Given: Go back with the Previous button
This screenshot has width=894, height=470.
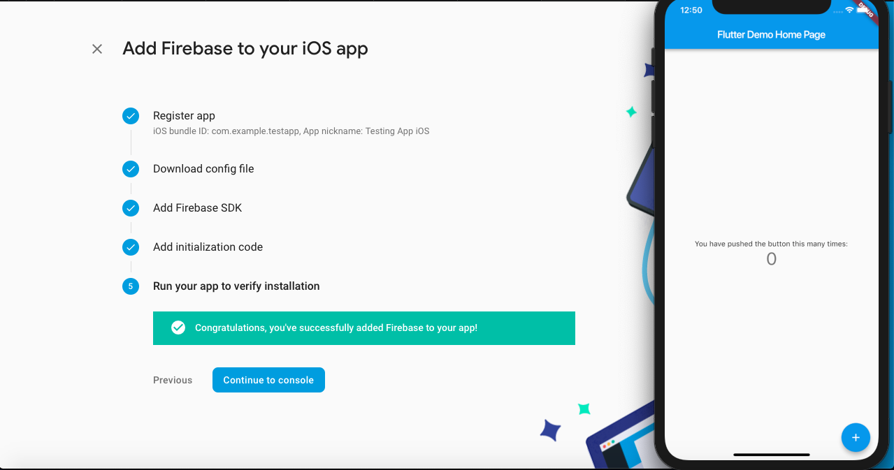Looking at the screenshot, I should 173,380.
